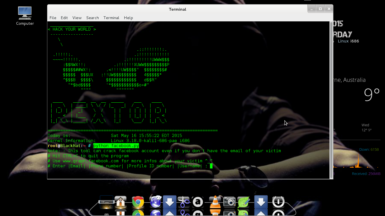
Task: Launch VLC media player from the dock
Action: coord(215,202)
